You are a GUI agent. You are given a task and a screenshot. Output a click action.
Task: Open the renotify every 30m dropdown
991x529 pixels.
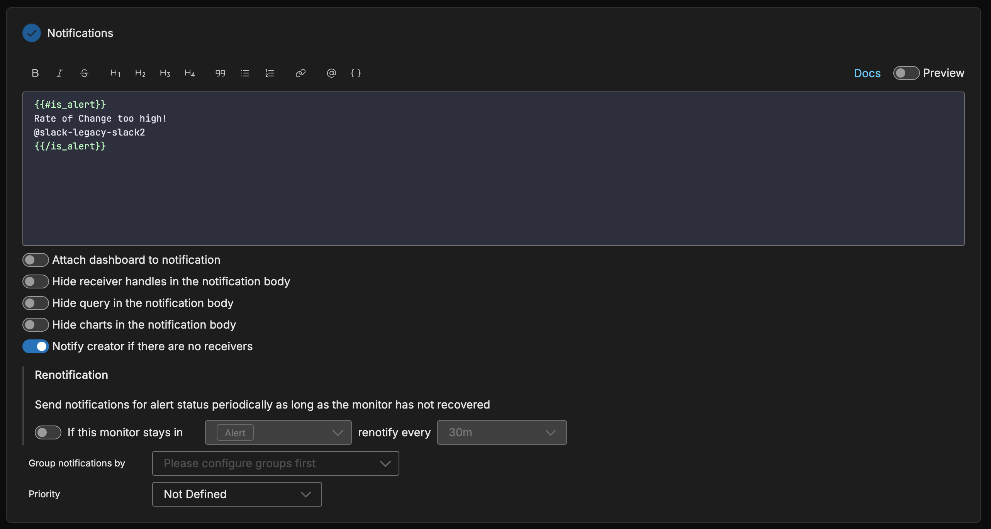coord(501,432)
